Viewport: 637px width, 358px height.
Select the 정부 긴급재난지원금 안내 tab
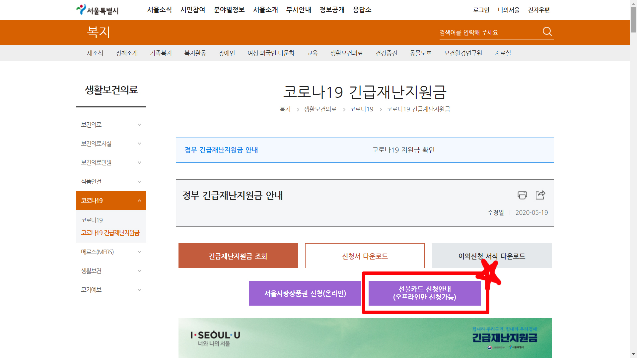221,150
